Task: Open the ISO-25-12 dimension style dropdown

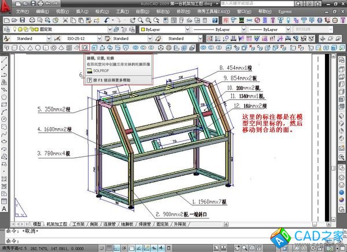Action: tap(100, 38)
